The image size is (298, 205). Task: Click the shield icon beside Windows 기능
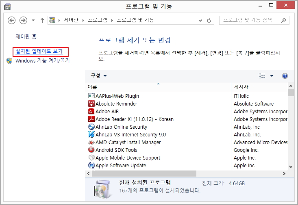[9, 61]
